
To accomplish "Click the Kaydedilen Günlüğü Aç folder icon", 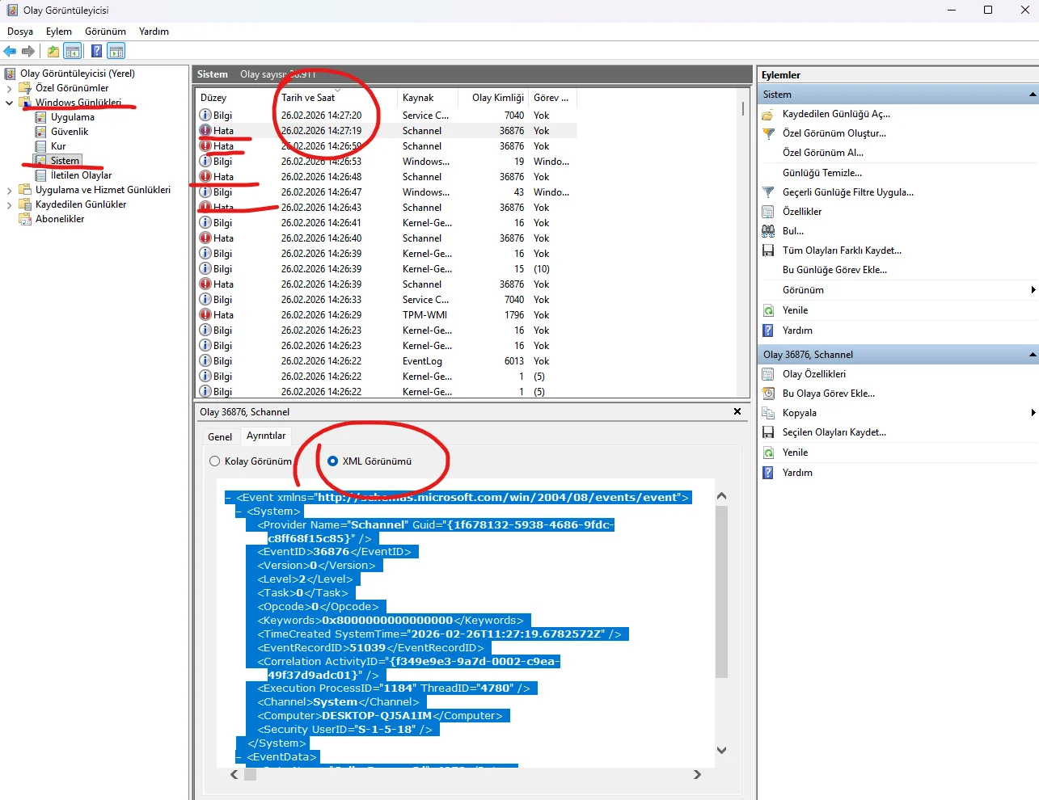I will [768, 114].
